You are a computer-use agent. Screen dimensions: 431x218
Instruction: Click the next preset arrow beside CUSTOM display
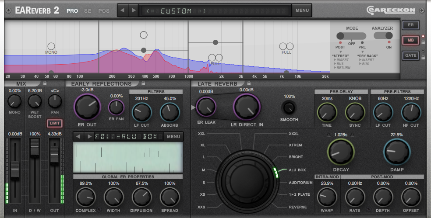[x=134, y=10]
